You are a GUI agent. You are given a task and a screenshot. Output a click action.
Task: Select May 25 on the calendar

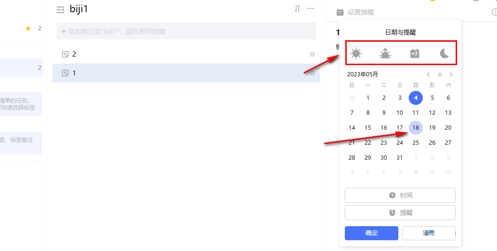click(416, 142)
